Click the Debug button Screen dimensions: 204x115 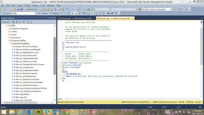point(54,13)
